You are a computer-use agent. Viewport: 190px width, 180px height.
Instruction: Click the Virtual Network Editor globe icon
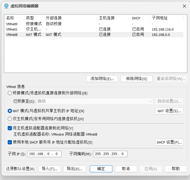click(6, 6)
